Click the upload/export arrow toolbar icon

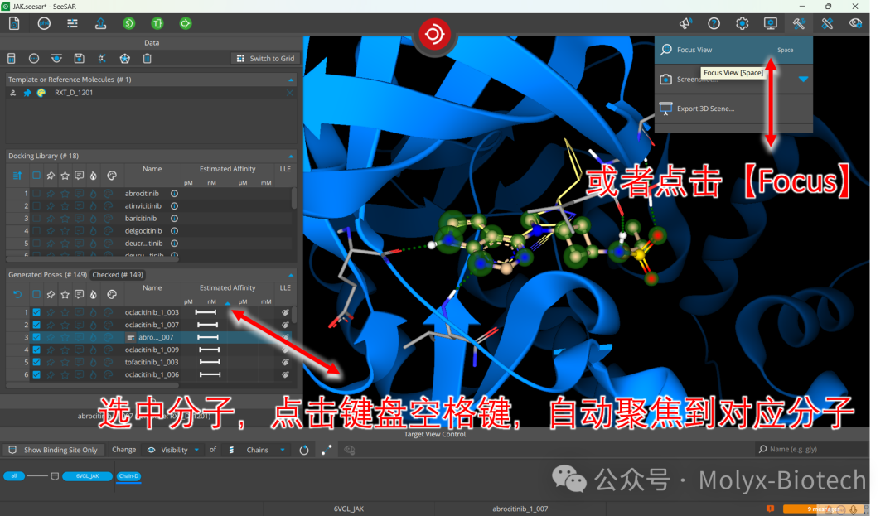(100, 23)
